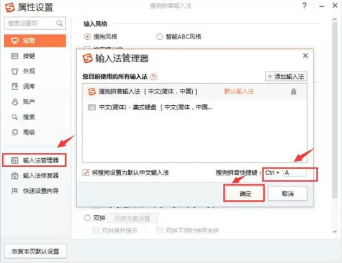The width and height of the screenshot is (342, 263).
Task: Launch the 快速设置向导 sidebar entry
Action: click(35, 191)
